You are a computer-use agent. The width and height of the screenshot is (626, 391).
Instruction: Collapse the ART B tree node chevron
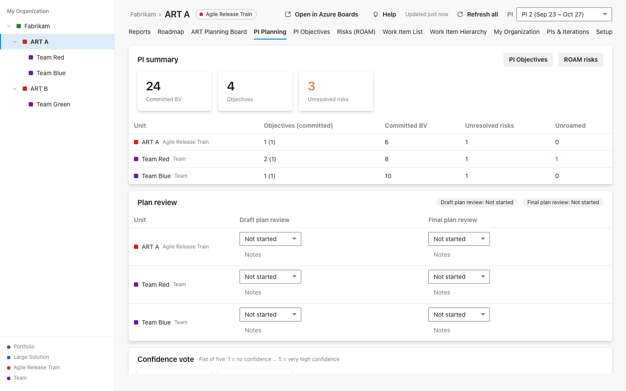point(15,89)
